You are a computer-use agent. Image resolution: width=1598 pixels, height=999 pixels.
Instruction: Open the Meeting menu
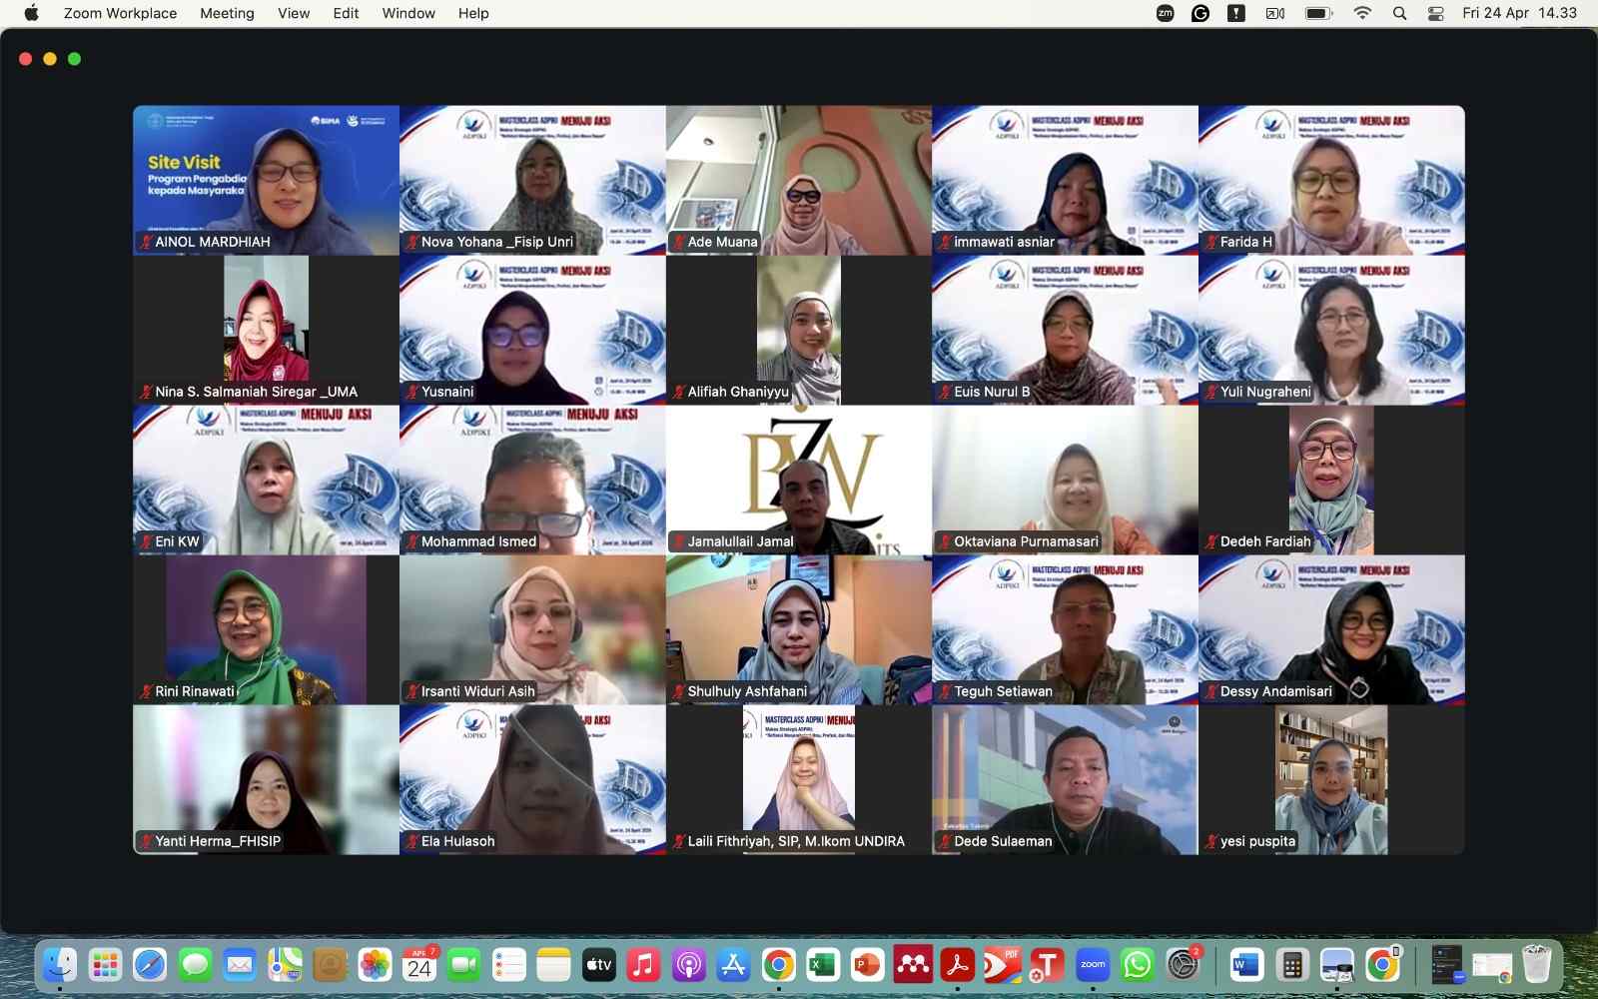[227, 13]
